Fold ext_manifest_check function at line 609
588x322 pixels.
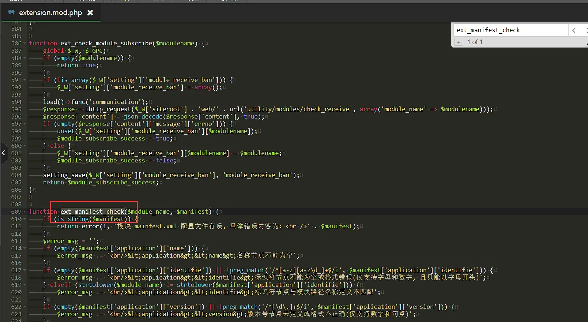tap(24, 211)
